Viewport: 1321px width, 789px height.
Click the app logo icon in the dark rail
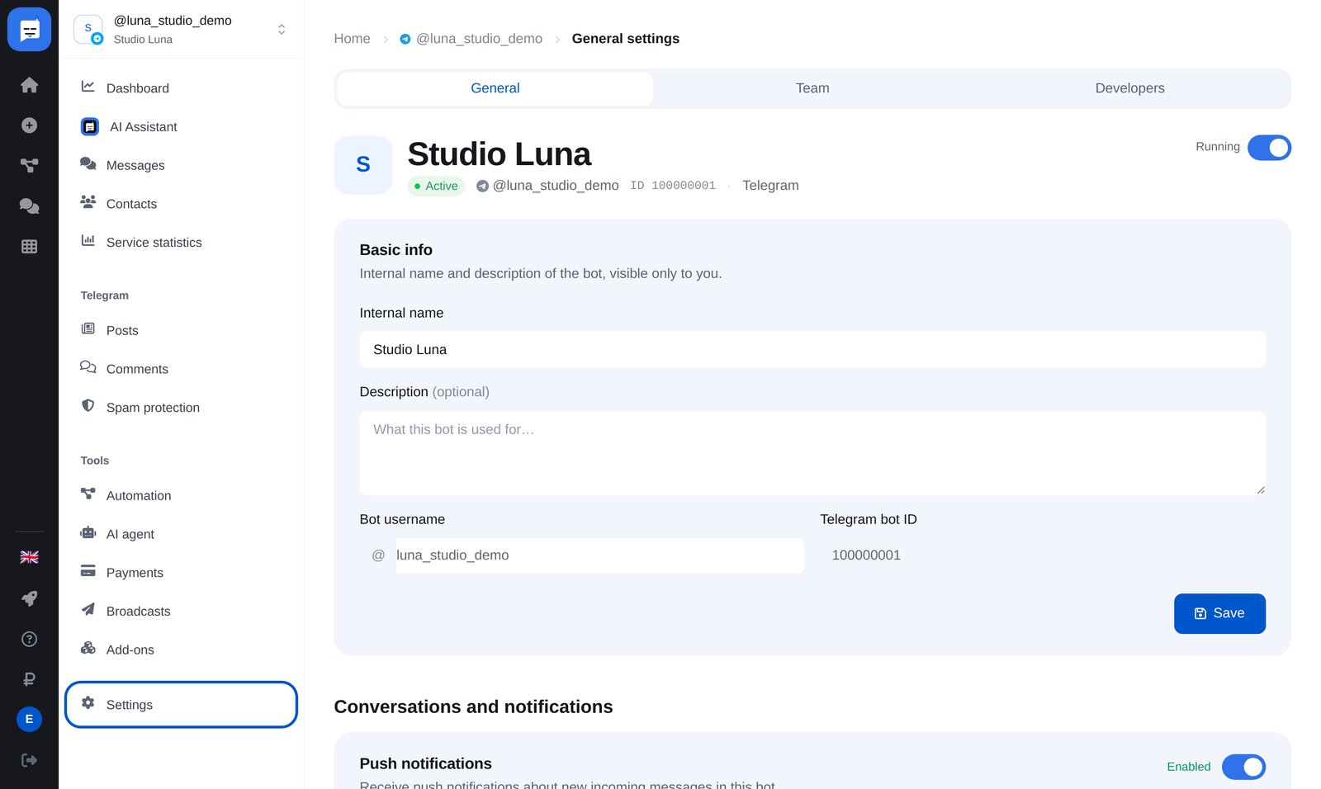[x=29, y=30]
